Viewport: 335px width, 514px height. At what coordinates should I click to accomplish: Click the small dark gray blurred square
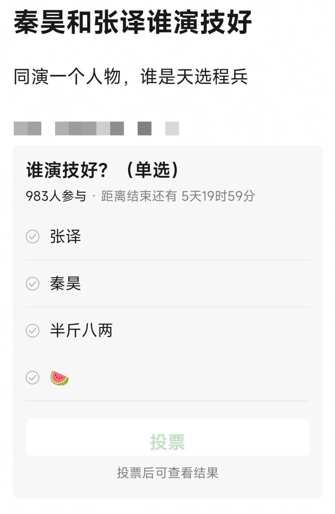coord(144,128)
